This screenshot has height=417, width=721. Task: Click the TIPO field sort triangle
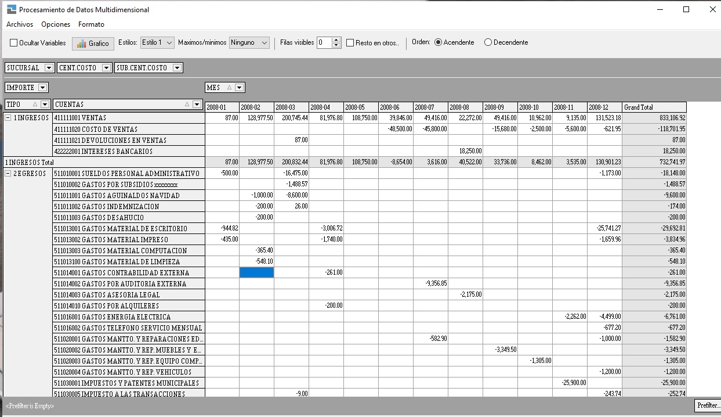(x=35, y=105)
